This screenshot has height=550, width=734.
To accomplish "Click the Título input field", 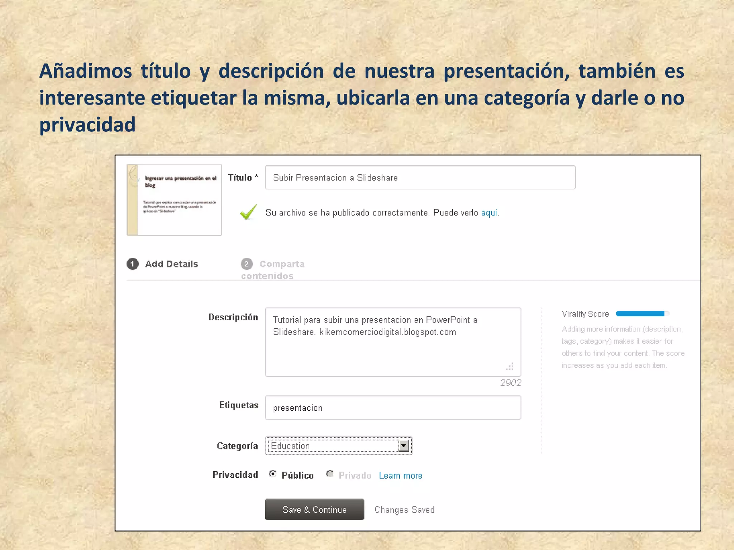I will [x=420, y=177].
